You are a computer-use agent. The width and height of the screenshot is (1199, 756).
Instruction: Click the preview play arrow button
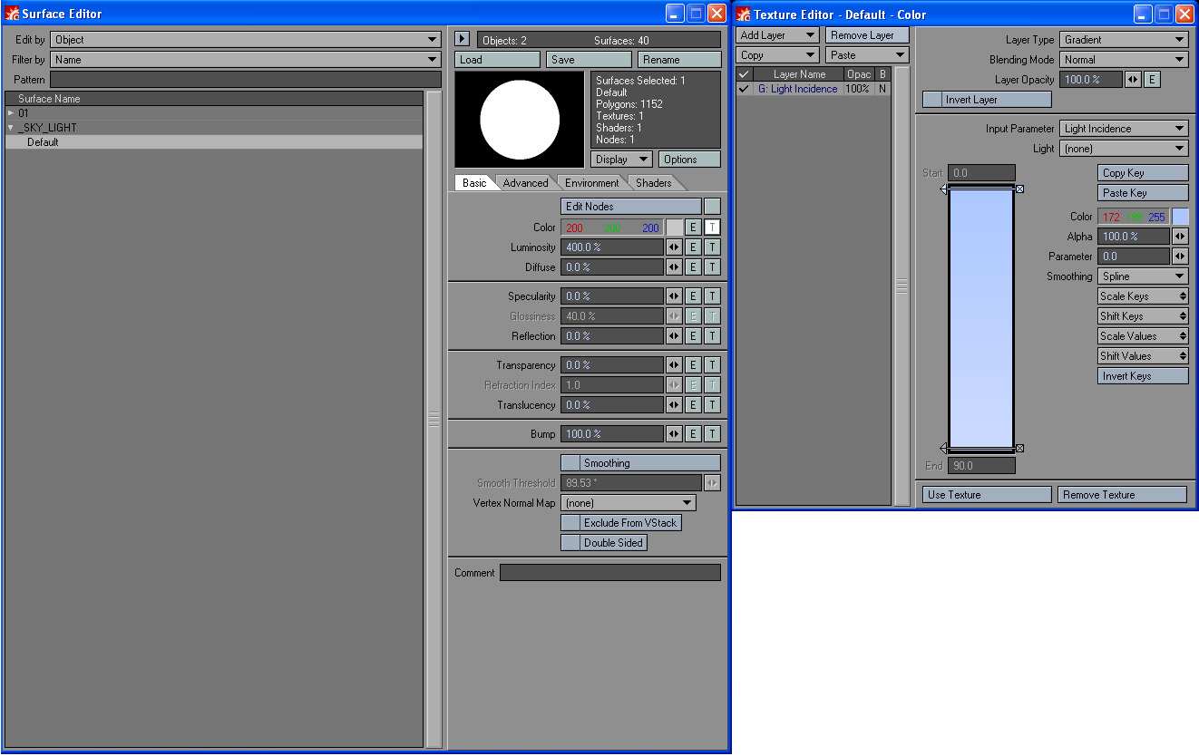click(463, 40)
